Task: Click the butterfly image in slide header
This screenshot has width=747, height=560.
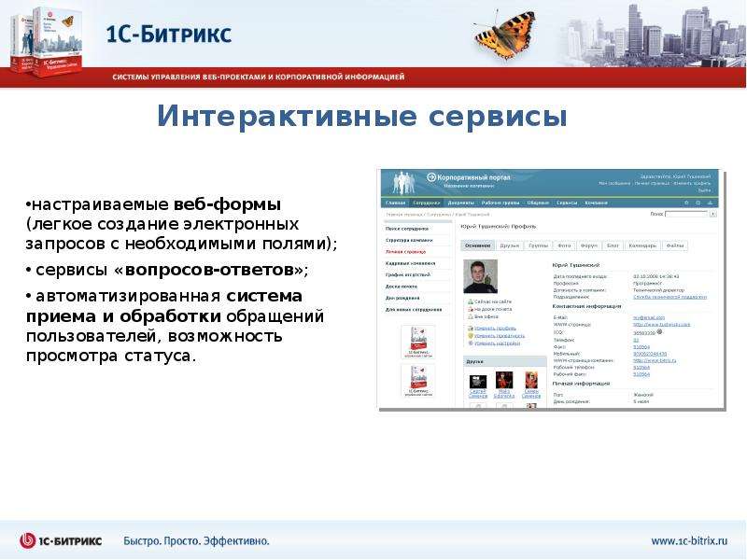Action: pyautogui.click(x=505, y=35)
